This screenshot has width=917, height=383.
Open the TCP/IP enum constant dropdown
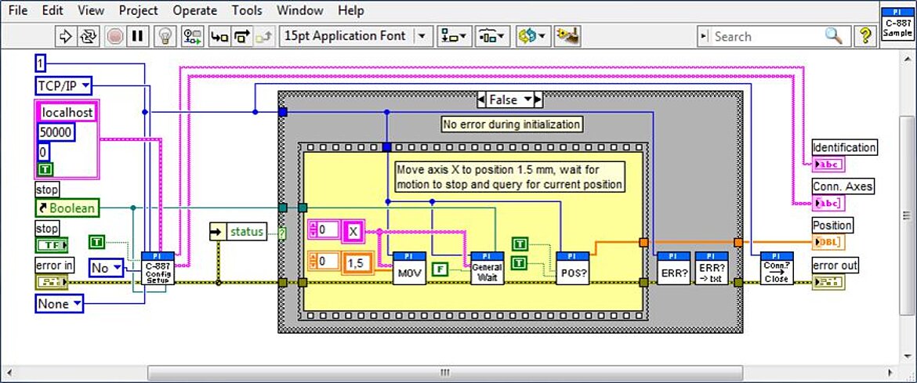(x=63, y=86)
